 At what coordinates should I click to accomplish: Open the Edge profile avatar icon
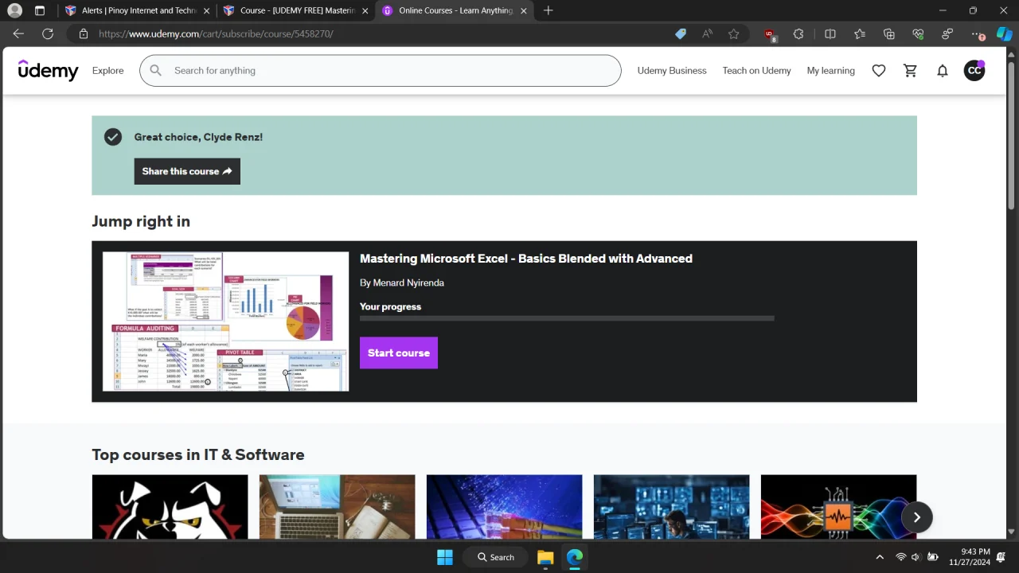14,10
